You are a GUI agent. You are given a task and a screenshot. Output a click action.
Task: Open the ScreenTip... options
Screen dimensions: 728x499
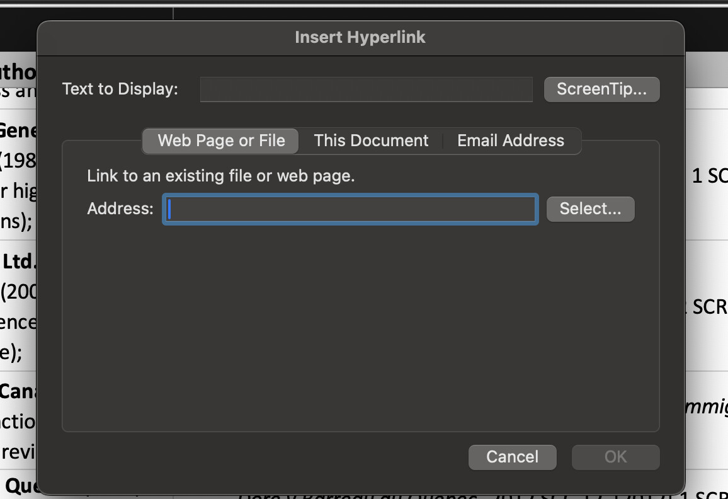pyautogui.click(x=601, y=89)
